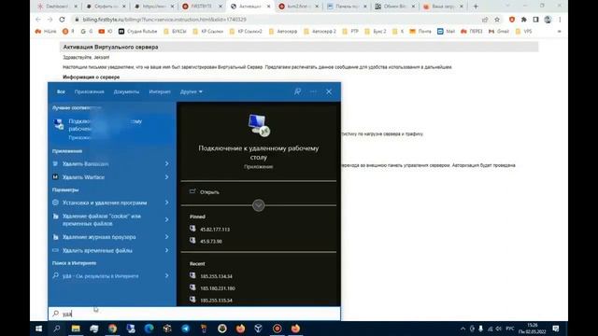Select pinned connection 45.82.177.113
Image resolution: width=598 pixels, height=336 pixels.
point(215,230)
